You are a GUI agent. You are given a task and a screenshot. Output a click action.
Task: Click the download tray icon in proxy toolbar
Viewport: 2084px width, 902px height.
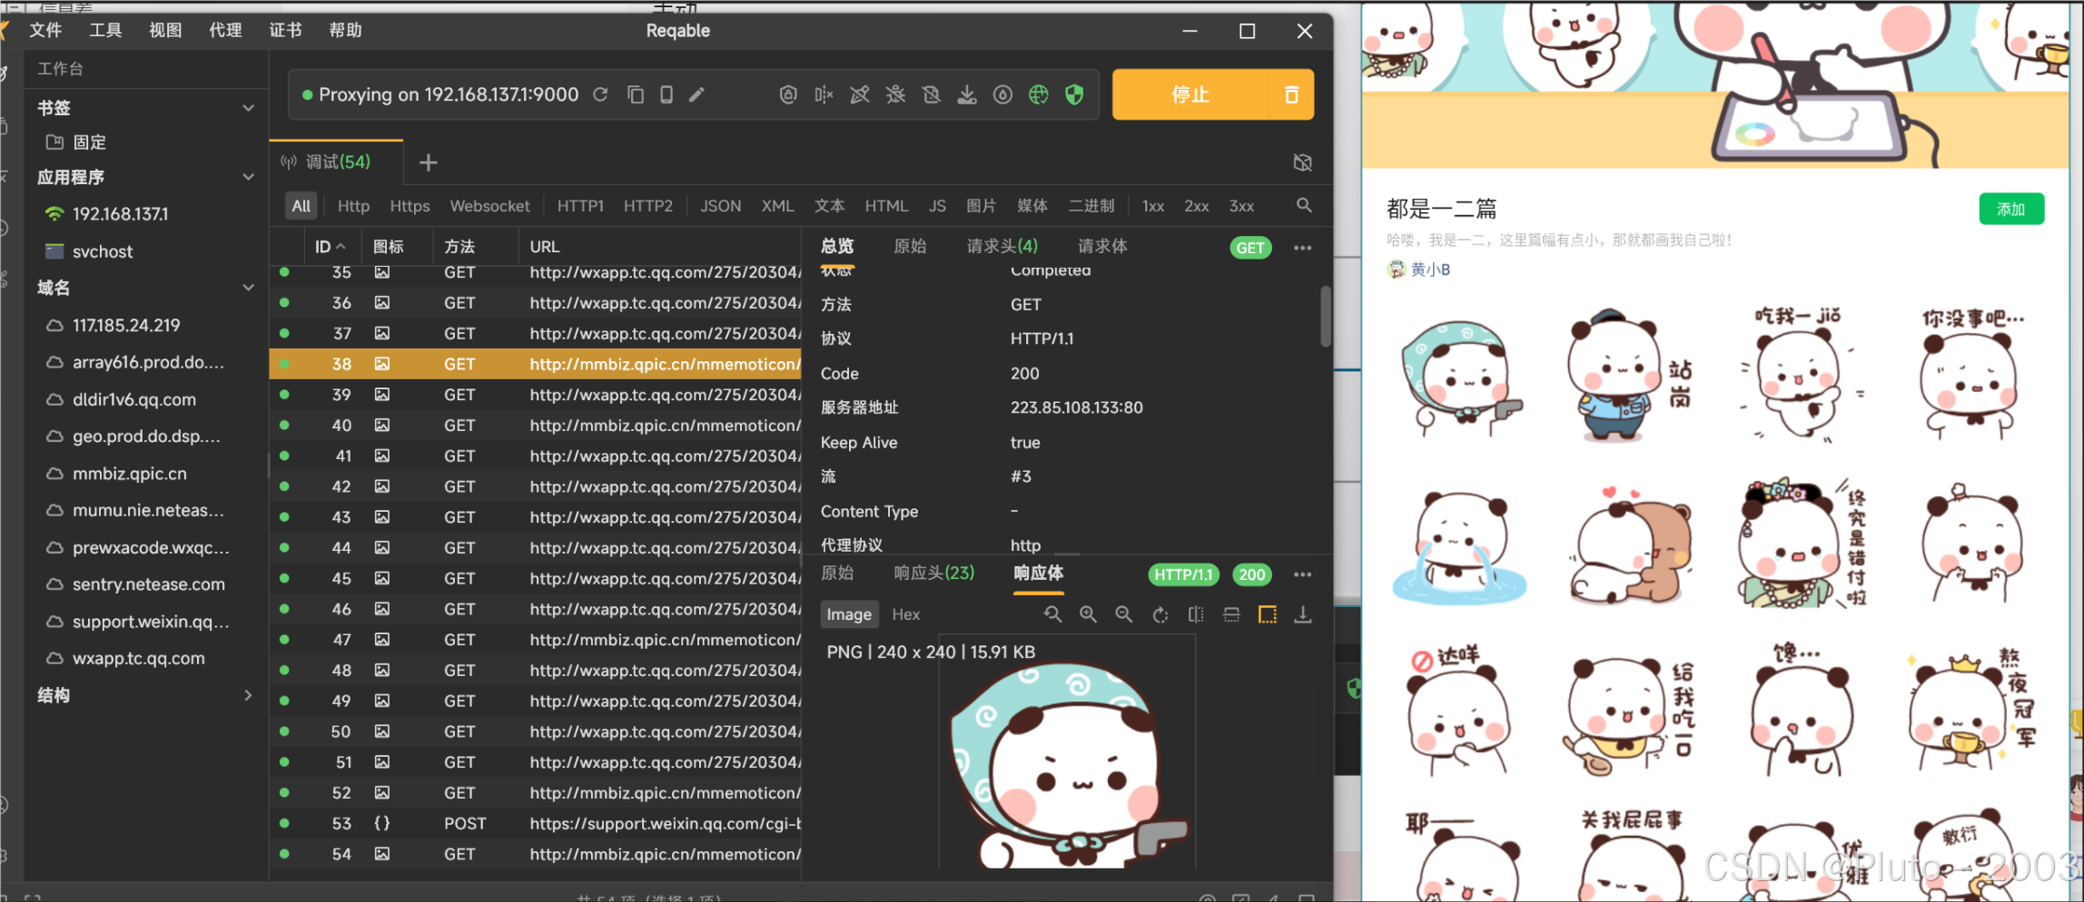(x=967, y=94)
